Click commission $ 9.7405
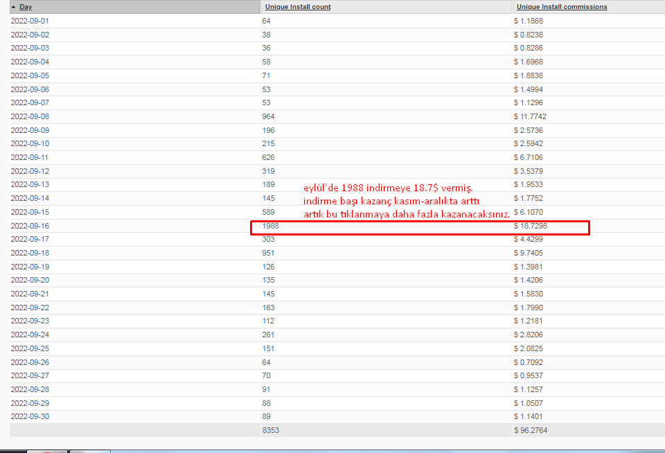The height and width of the screenshot is (453, 665). click(528, 253)
